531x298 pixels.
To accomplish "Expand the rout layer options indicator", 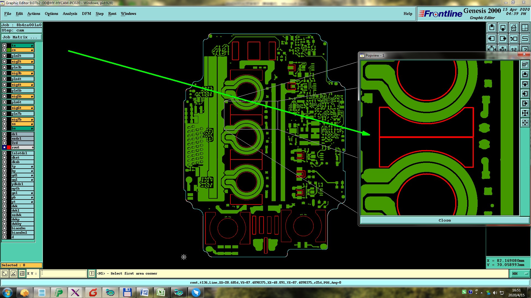I will coord(33,148).
